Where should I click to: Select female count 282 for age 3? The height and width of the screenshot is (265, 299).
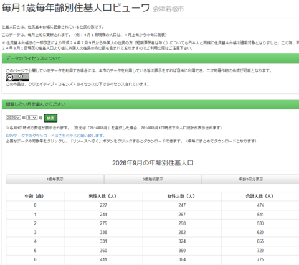point(182,232)
